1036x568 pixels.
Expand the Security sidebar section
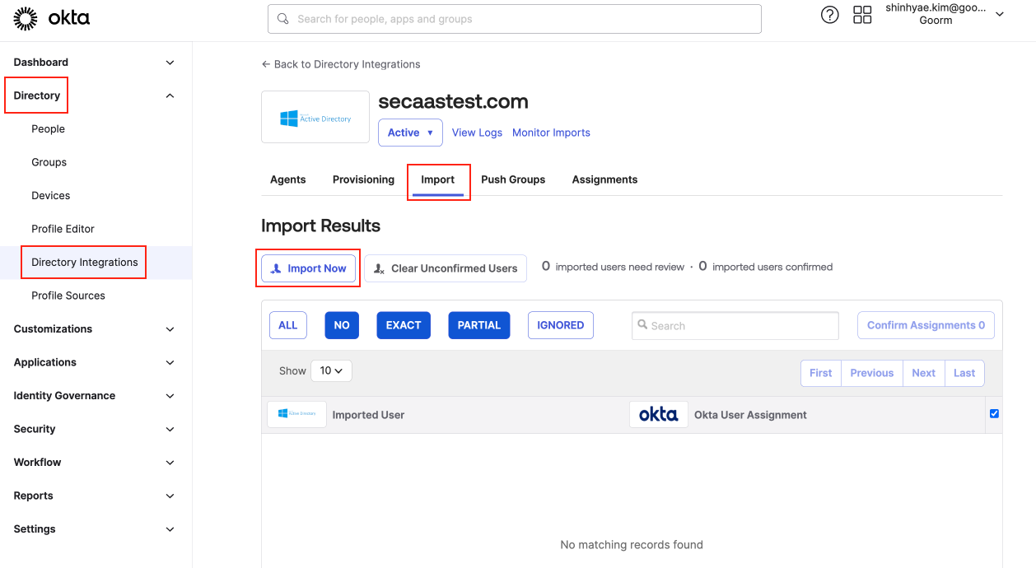click(x=95, y=429)
